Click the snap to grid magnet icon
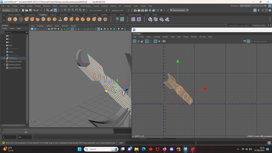 pos(65,10)
